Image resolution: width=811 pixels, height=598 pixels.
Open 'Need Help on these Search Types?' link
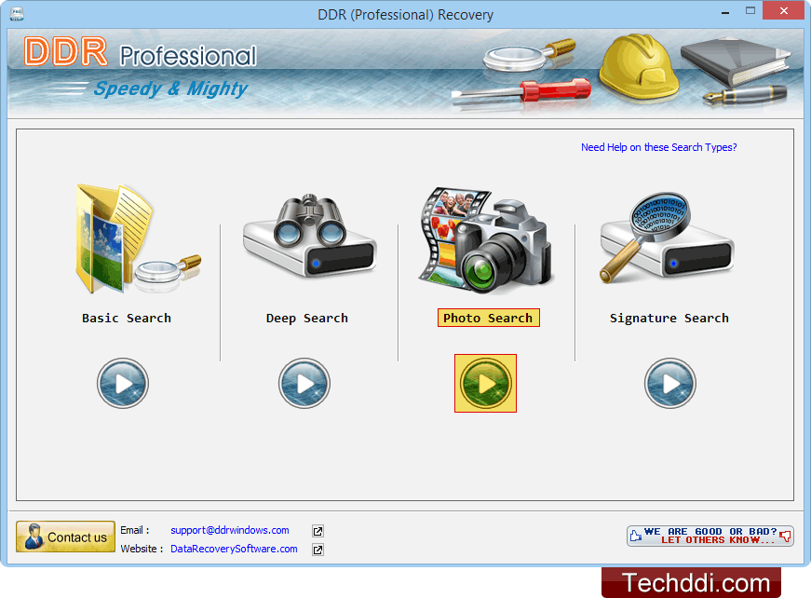point(658,147)
